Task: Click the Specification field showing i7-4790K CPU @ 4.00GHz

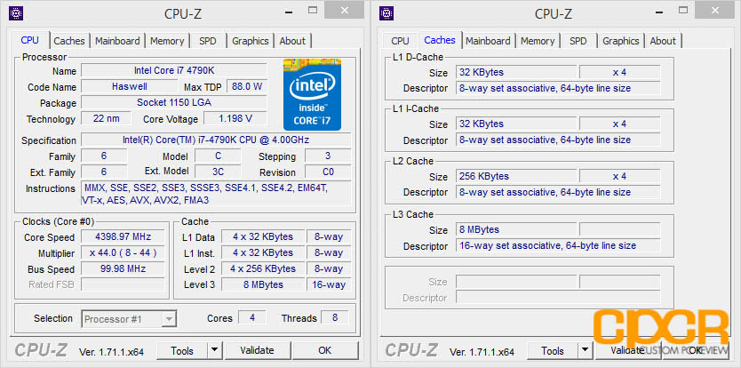Action: (x=216, y=140)
